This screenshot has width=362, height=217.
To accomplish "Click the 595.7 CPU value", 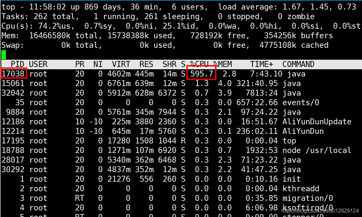I will click(x=201, y=74).
